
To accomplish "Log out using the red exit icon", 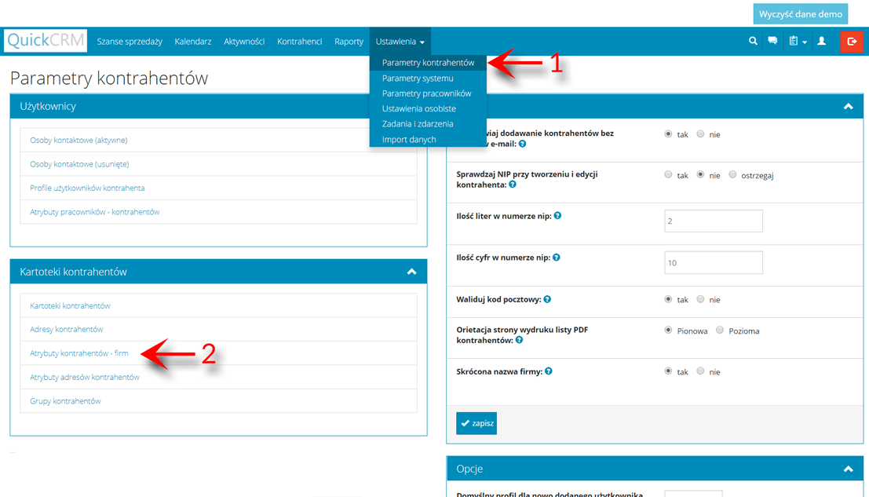I will tap(852, 41).
